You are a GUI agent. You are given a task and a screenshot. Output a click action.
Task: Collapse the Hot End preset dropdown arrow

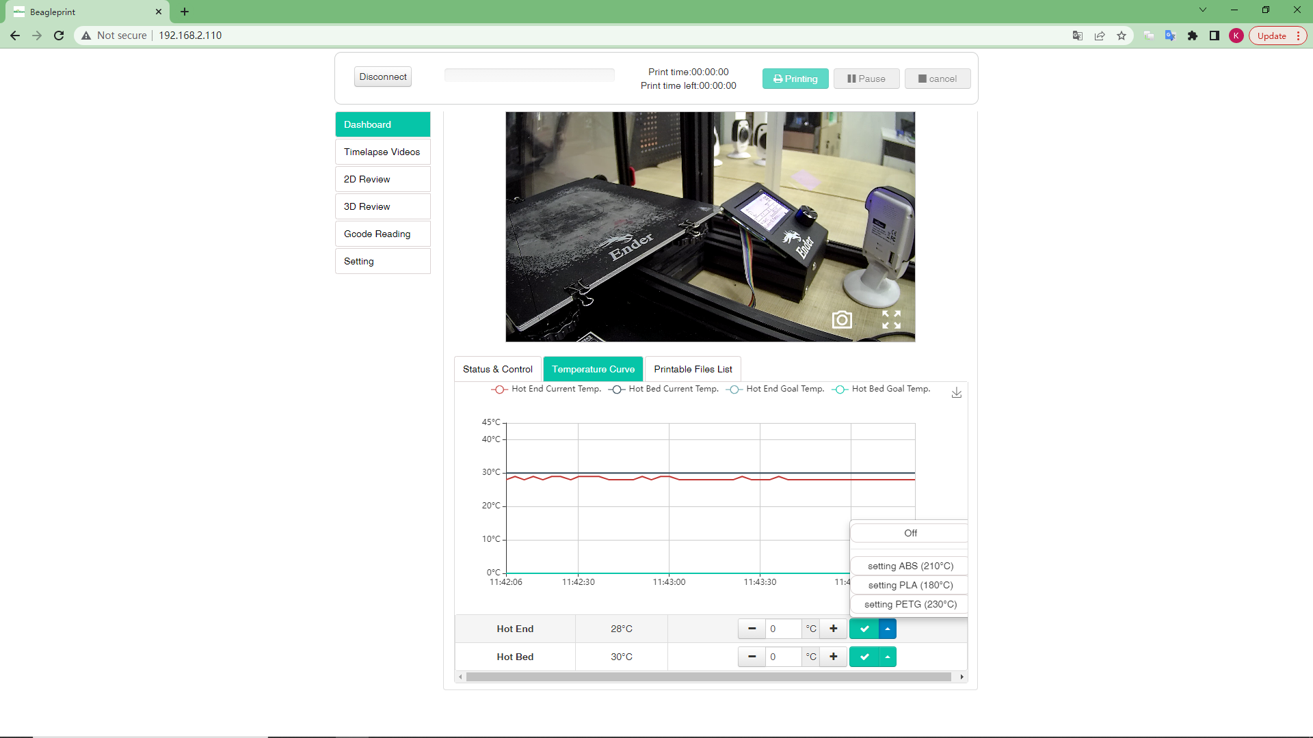[x=888, y=629]
